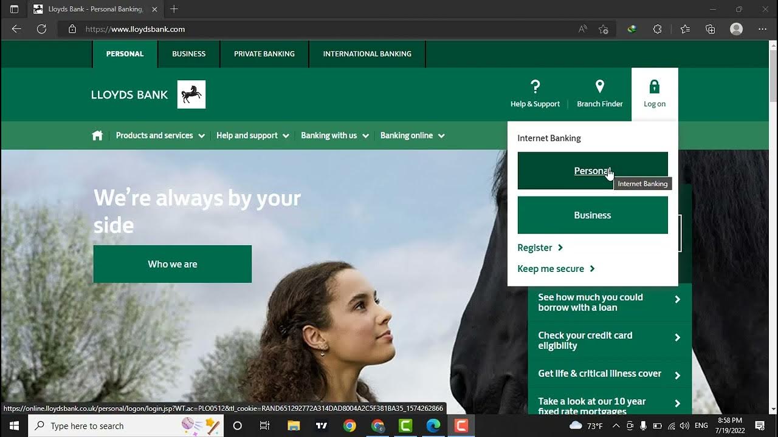Open the volume icon in system tray
The height and width of the screenshot is (437, 778).
tap(684, 425)
